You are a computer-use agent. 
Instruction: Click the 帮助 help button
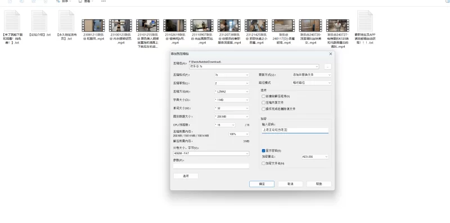click(319, 184)
